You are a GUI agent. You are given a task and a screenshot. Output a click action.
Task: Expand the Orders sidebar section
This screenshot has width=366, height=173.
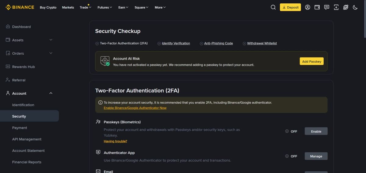51,53
